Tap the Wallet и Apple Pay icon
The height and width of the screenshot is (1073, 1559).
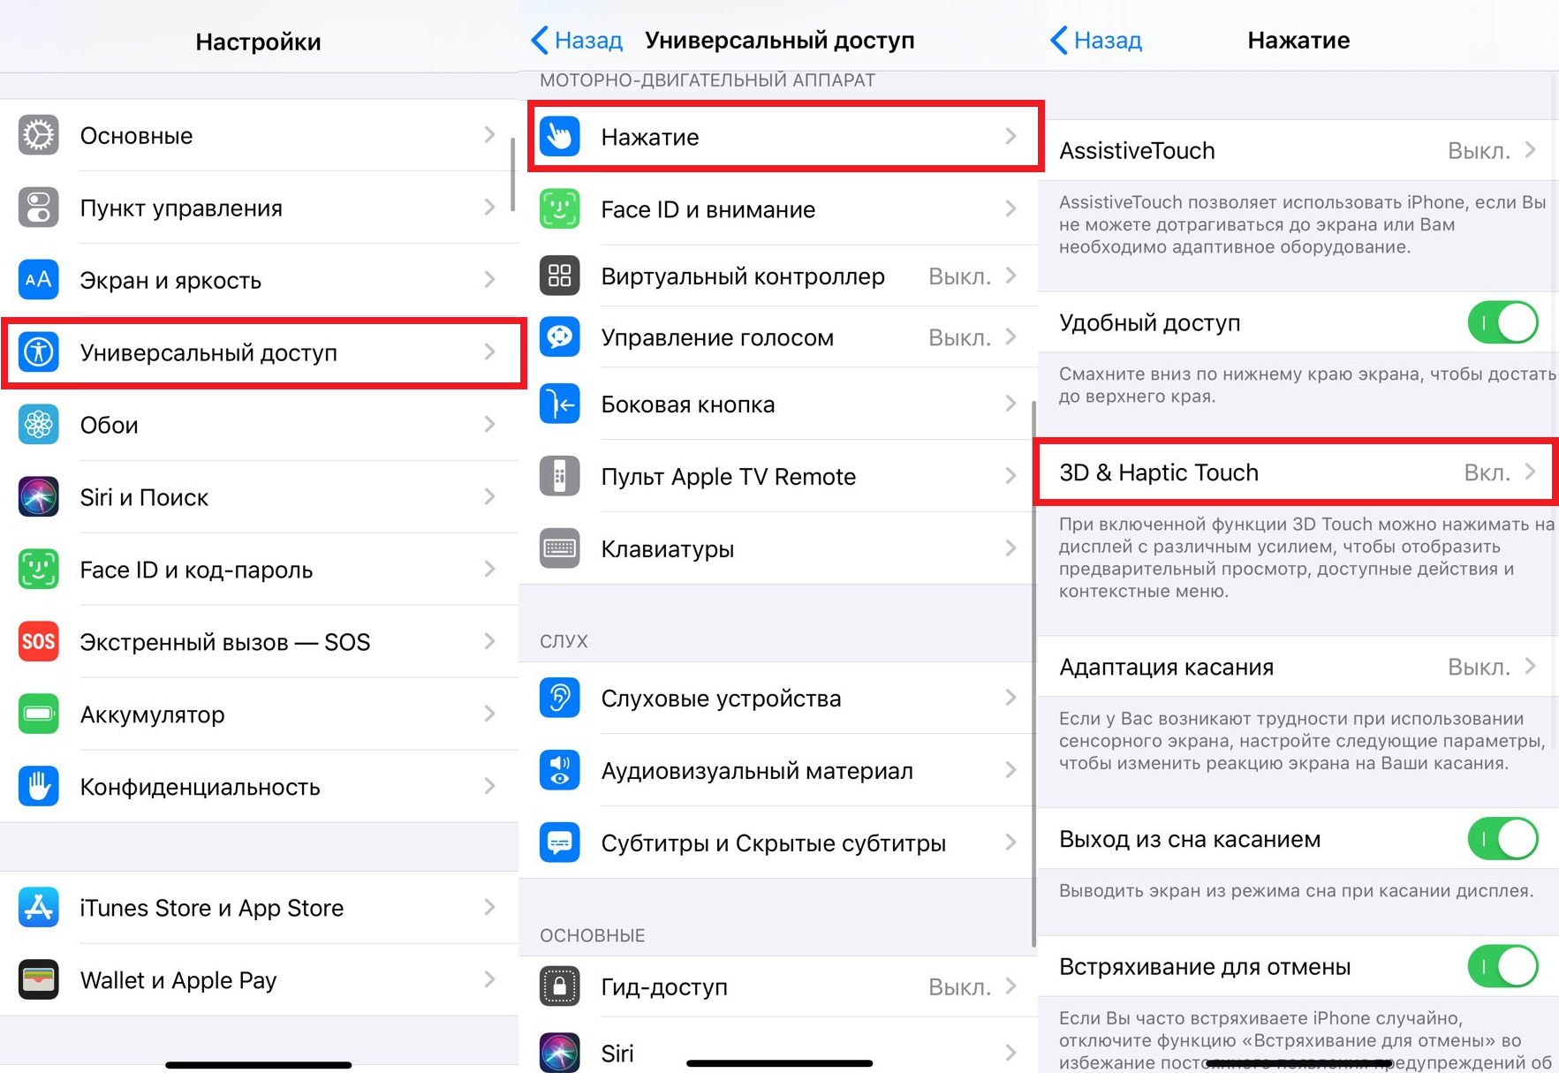point(39,980)
